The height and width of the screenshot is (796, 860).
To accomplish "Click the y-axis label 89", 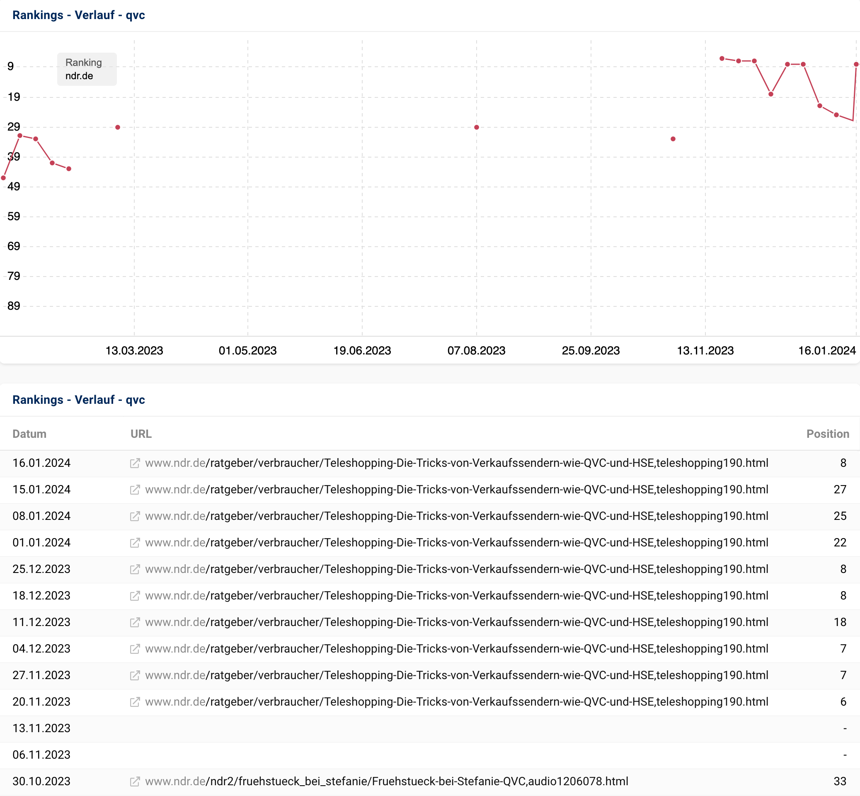I will [x=14, y=306].
